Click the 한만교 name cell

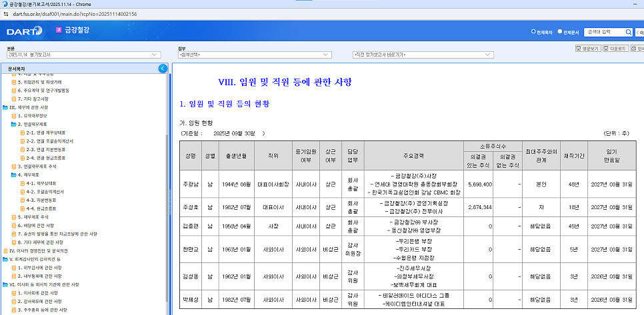191,249
